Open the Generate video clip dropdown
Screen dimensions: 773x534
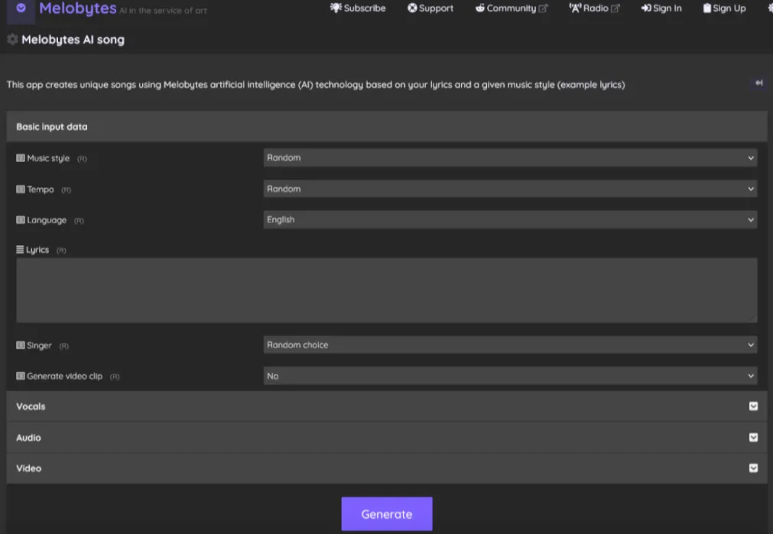[x=510, y=376]
